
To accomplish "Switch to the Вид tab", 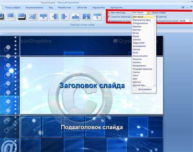I will [51, 8].
